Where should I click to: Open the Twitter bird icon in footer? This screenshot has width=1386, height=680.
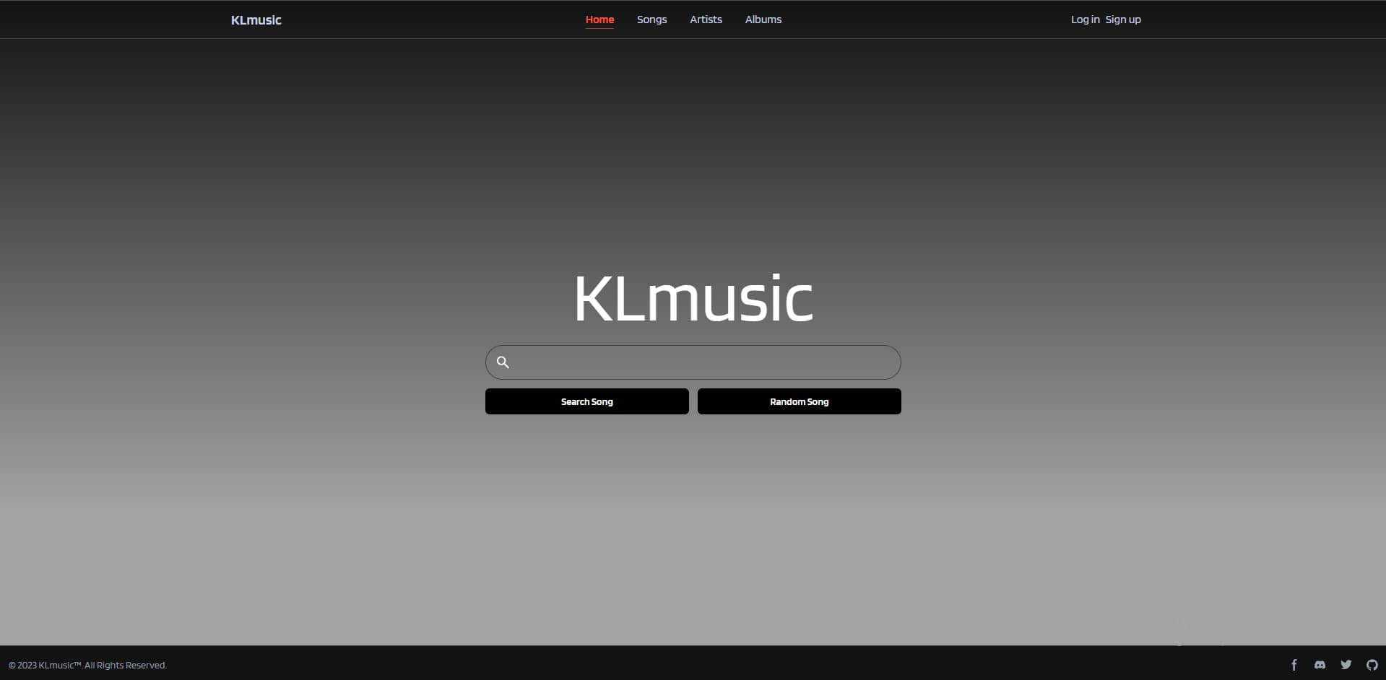pos(1346,664)
